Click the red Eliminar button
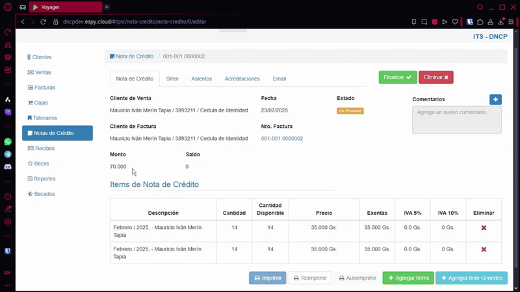This screenshot has height=292, width=520. point(435,77)
